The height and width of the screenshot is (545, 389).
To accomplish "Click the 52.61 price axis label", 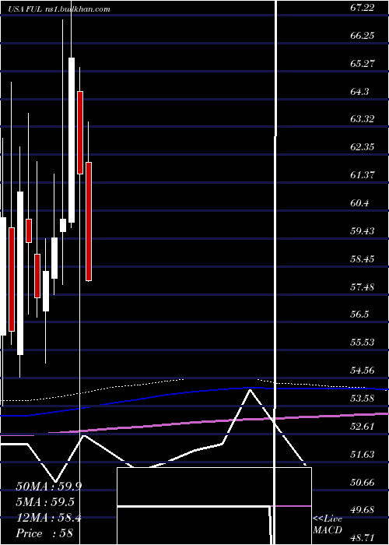I will pyautogui.click(x=363, y=426).
